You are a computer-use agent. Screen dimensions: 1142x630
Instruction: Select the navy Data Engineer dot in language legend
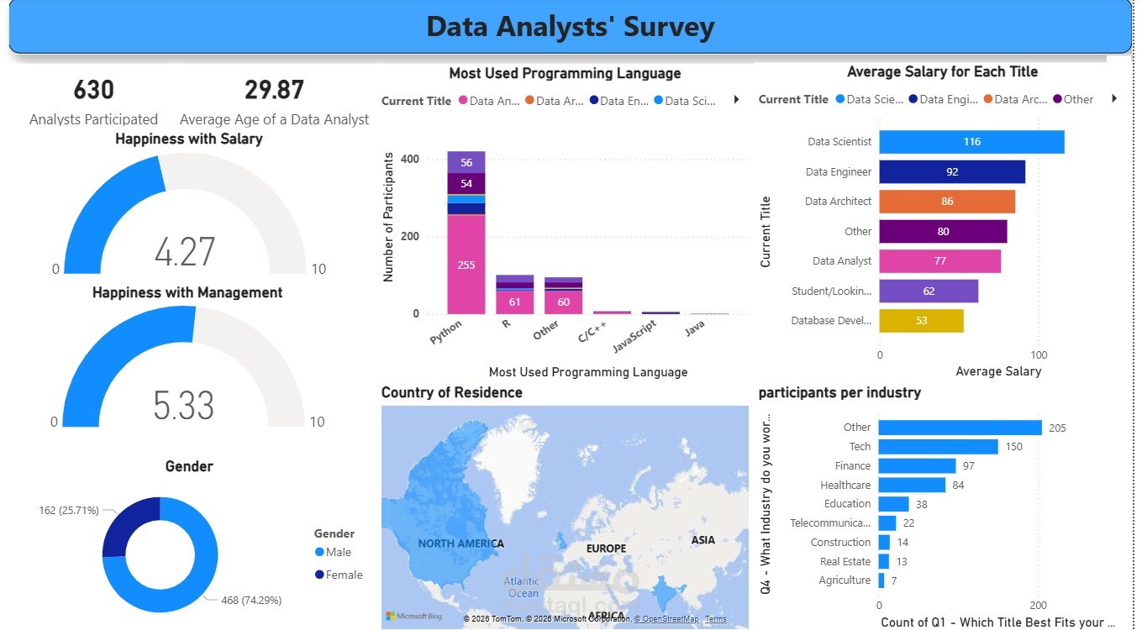click(x=594, y=101)
